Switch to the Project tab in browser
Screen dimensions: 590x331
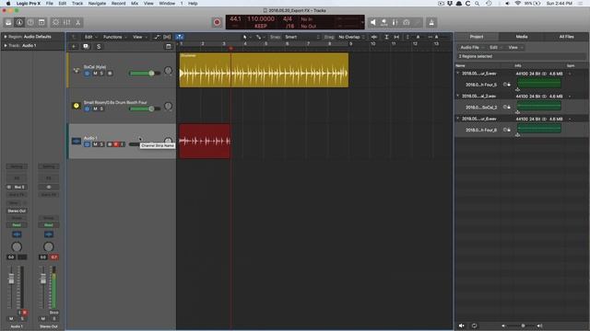click(x=477, y=37)
